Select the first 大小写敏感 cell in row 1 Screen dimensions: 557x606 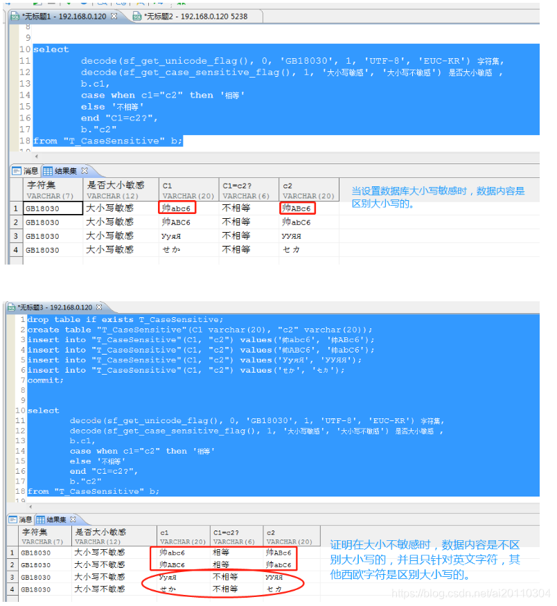121,208
